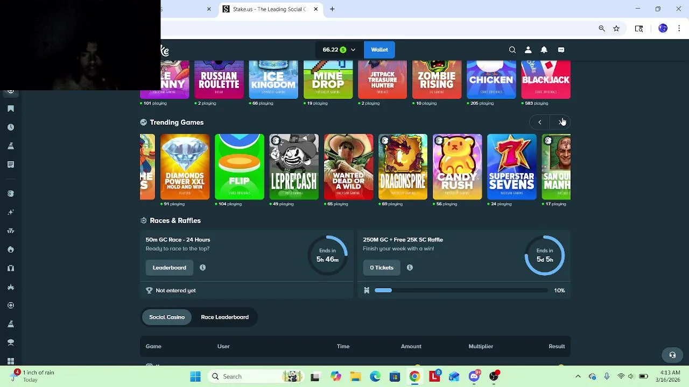Open the suit live dealer sidebar icon

coord(11,268)
